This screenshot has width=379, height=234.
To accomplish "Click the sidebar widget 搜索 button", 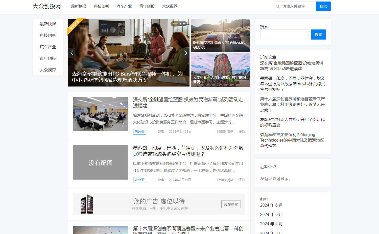I will tap(319, 35).
